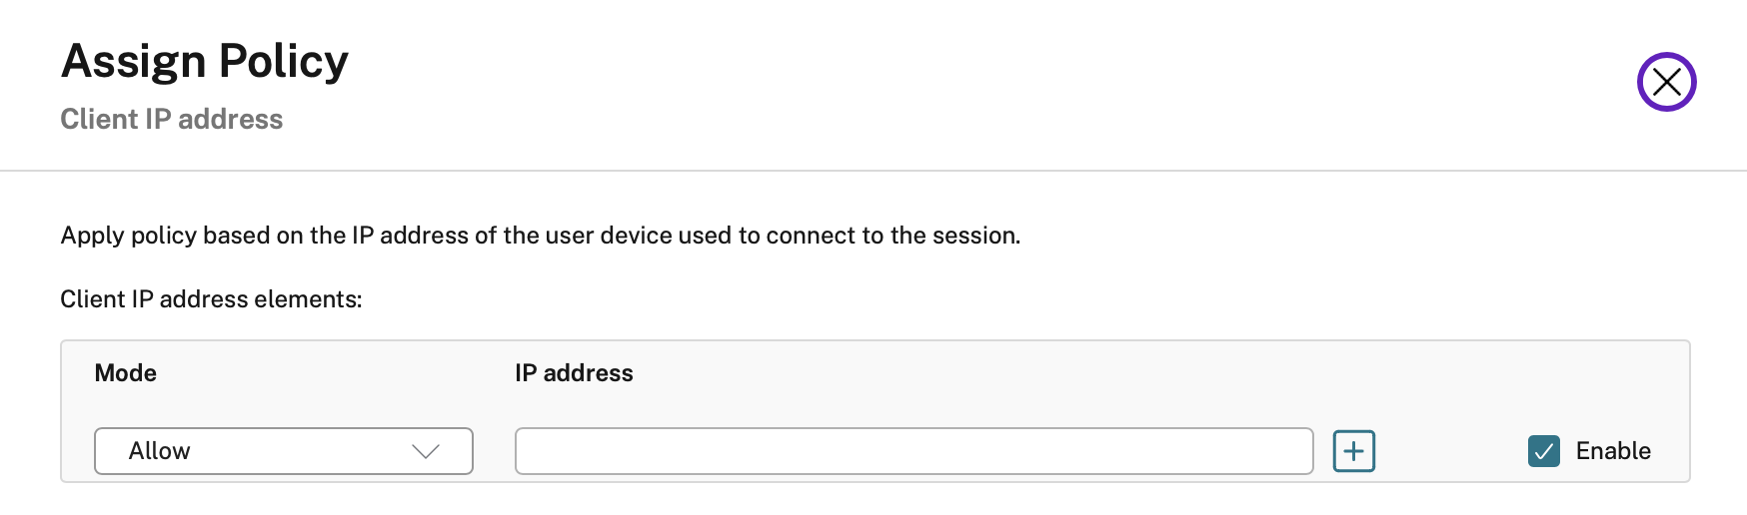Dismiss dialog using the circled X icon
1747x515 pixels.
pos(1666,82)
